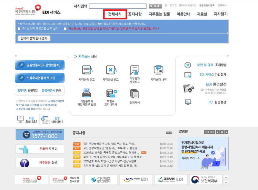Click 브라우저인증서 로그인 button
This screenshot has height=190, width=258.
point(40,78)
